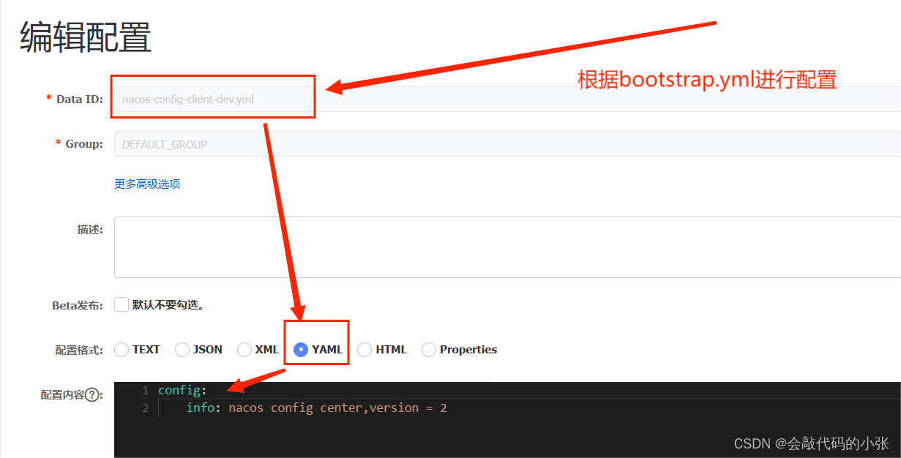The height and width of the screenshot is (458, 901).
Task: Select the YAML format radio button
Action: tap(301, 350)
